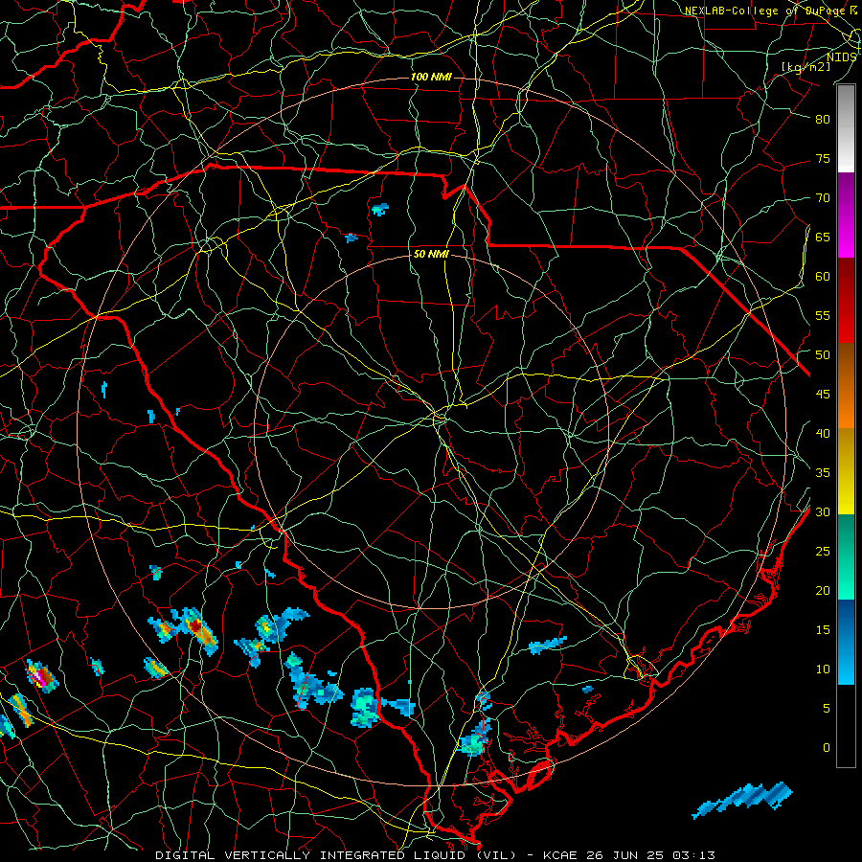Click the [kg/m2] units label
The image size is (862, 862).
(806, 66)
